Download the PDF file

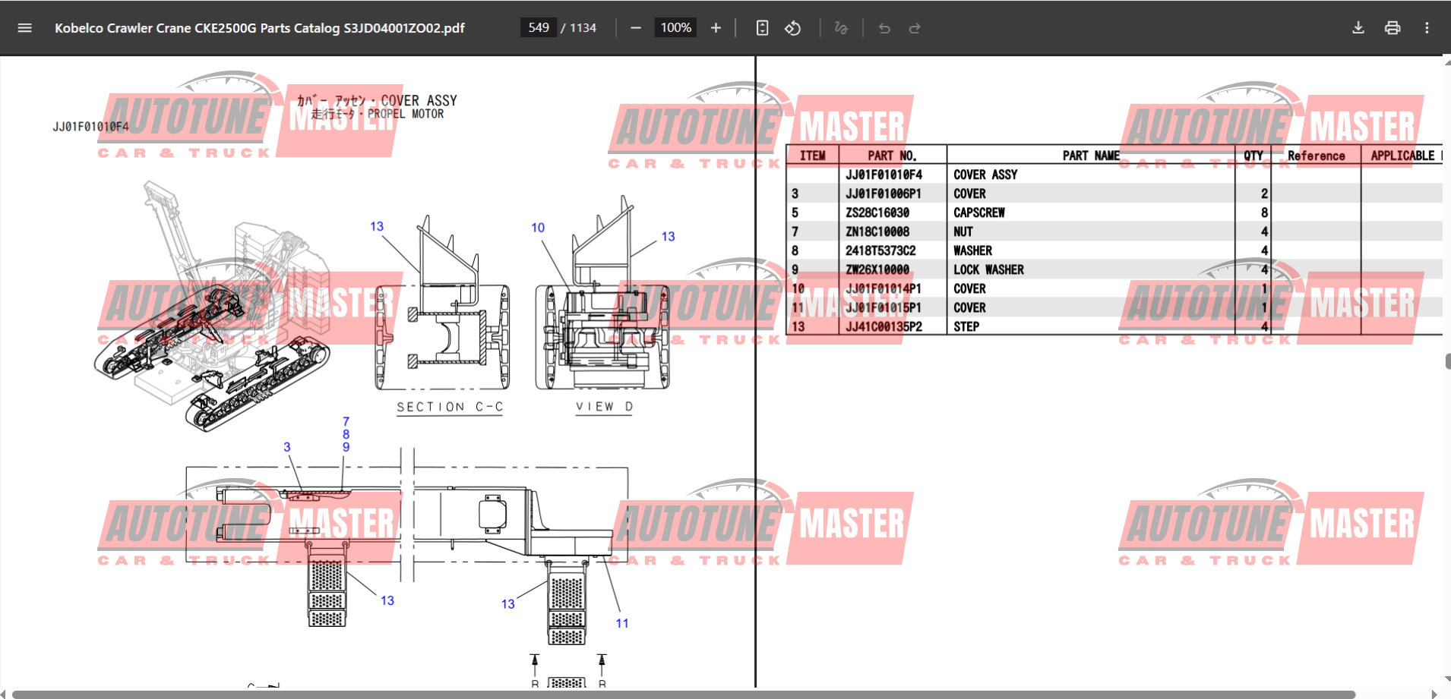tap(1358, 28)
